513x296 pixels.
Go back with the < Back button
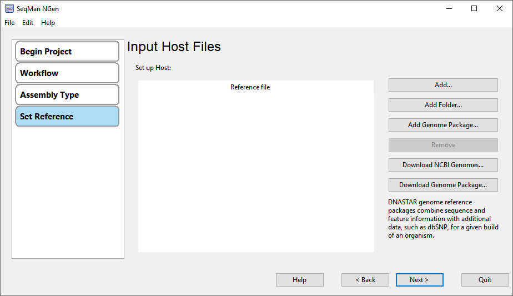pos(365,280)
